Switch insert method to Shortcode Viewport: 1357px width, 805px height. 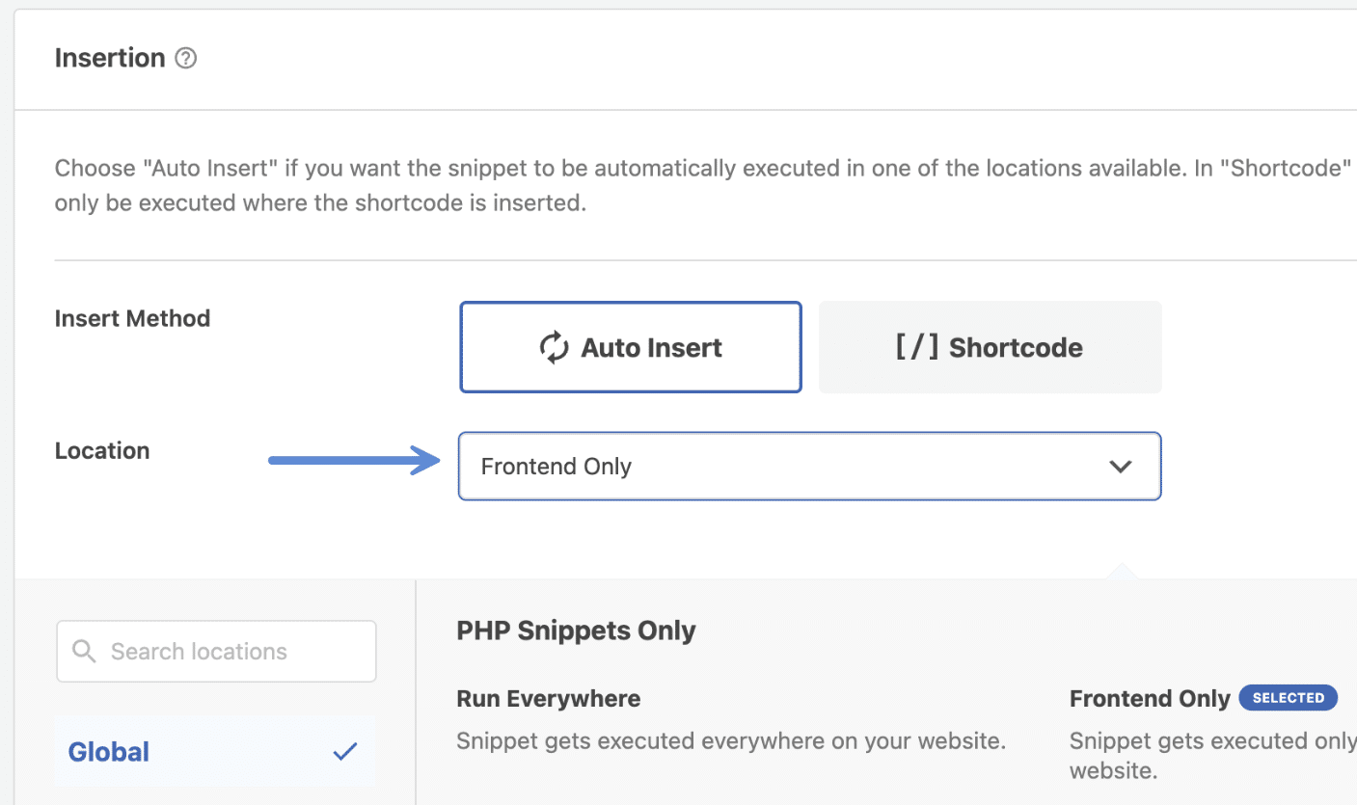click(x=990, y=347)
